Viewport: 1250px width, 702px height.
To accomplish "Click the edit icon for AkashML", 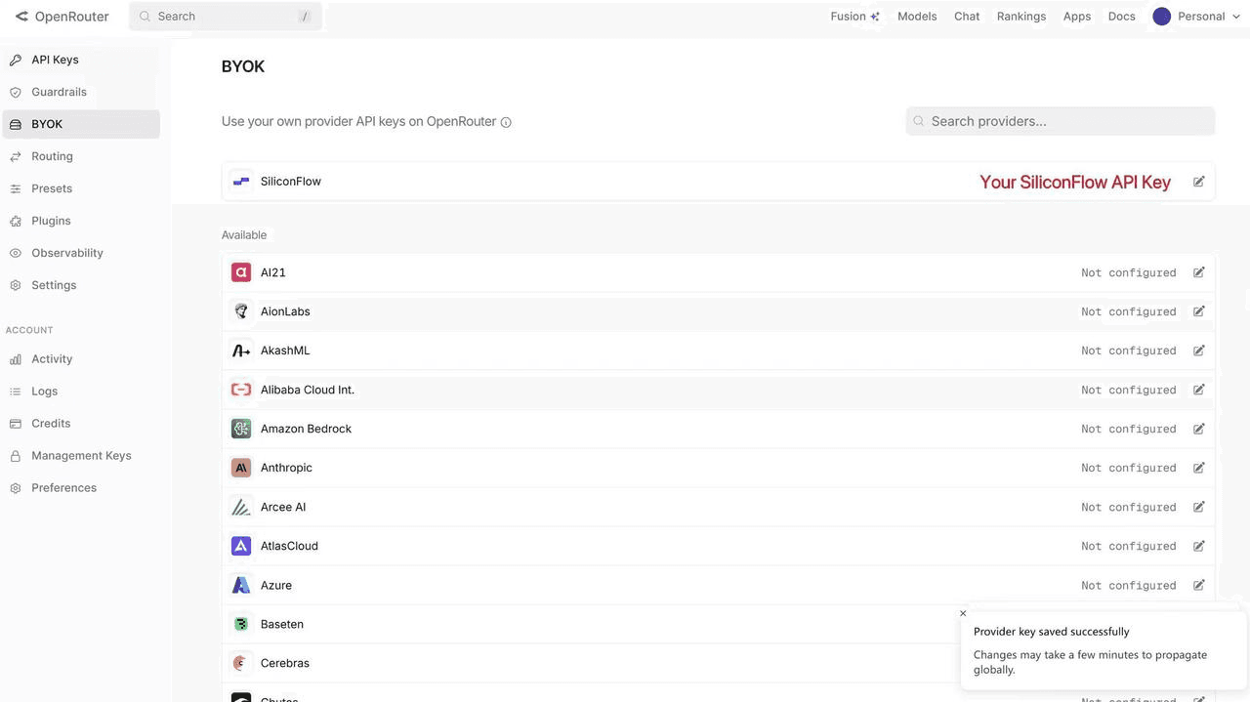I will pos(1199,351).
